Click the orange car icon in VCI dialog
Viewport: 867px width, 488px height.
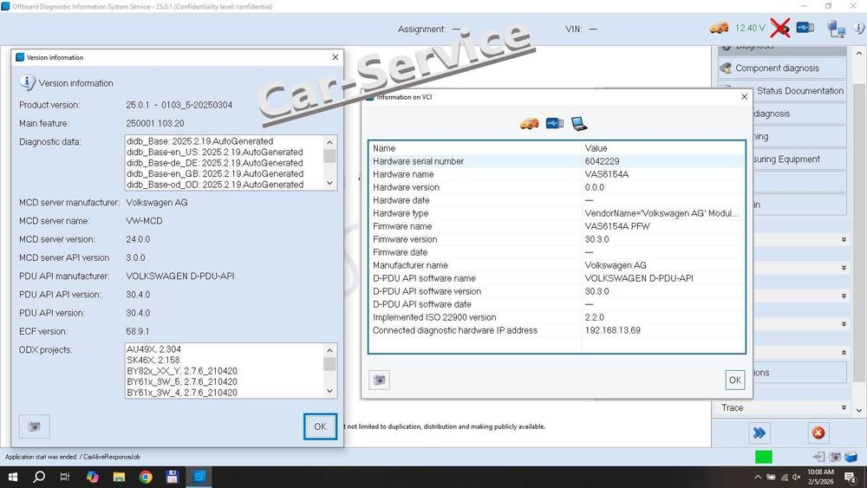tap(529, 123)
